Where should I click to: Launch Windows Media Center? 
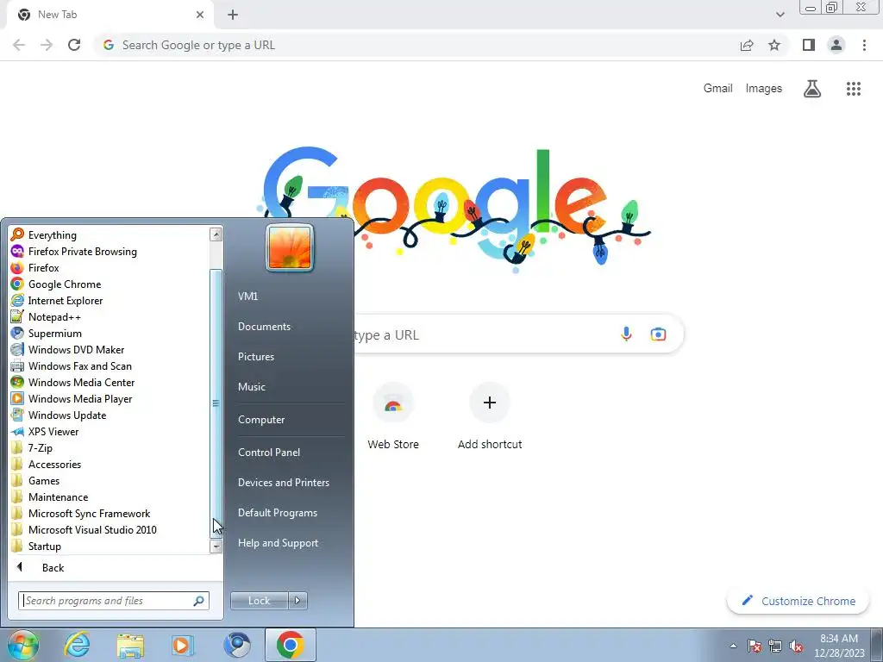coord(72,382)
